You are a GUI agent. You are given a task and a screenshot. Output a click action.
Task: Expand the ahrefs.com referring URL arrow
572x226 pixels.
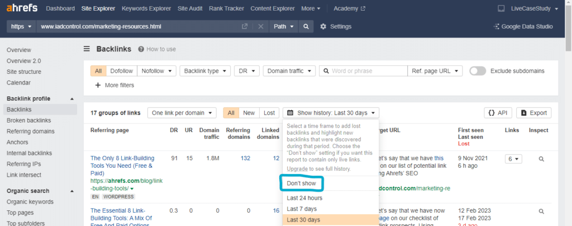tap(132, 189)
